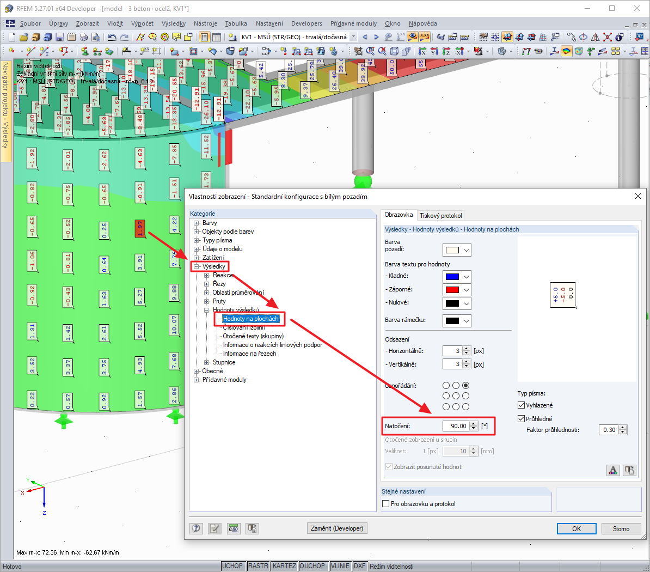Select view in X direction icon
The image size is (650, 572).
422,51
